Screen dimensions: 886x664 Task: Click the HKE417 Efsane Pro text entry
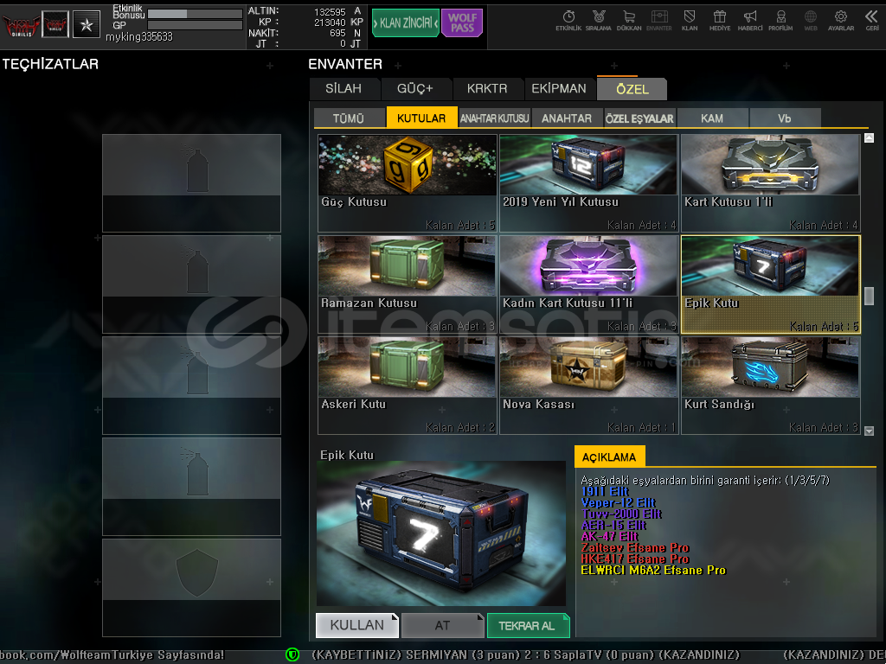pos(636,559)
